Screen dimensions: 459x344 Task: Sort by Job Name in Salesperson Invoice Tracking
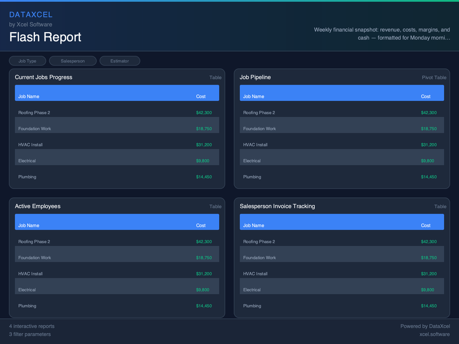(254, 225)
